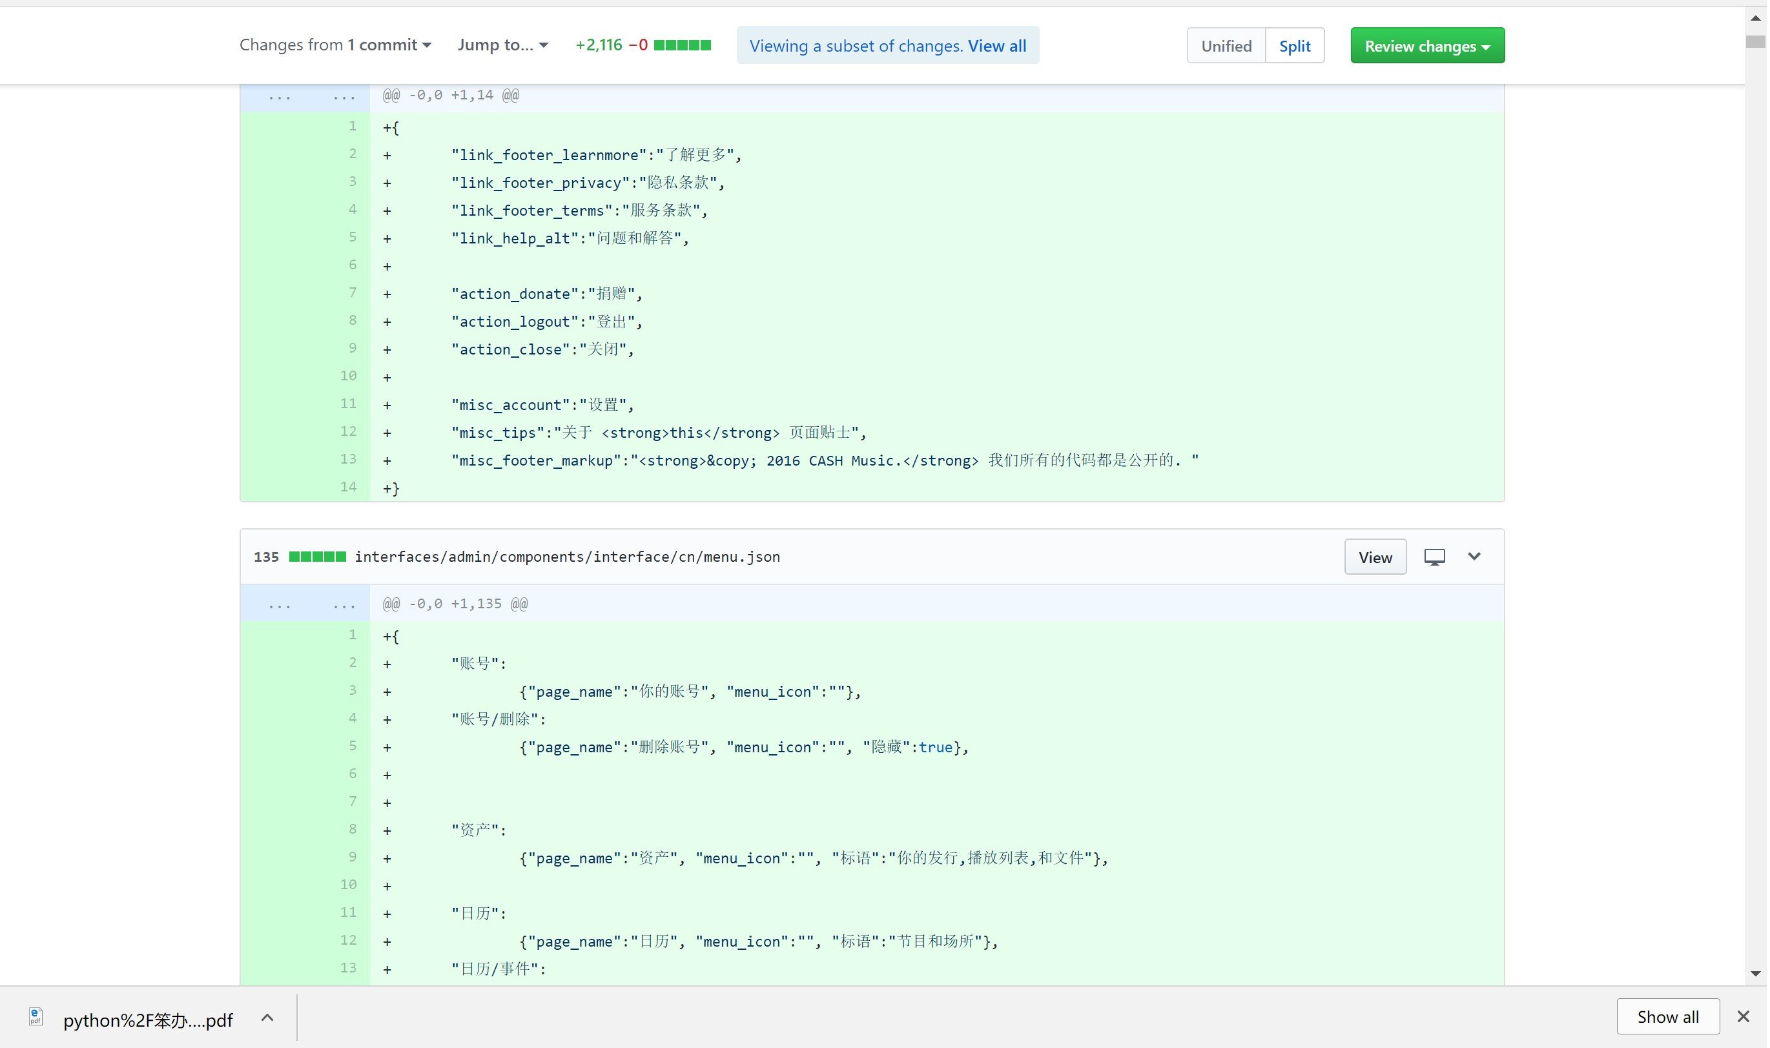
Task: Open download options caret for the PDF
Action: pyautogui.click(x=267, y=1018)
